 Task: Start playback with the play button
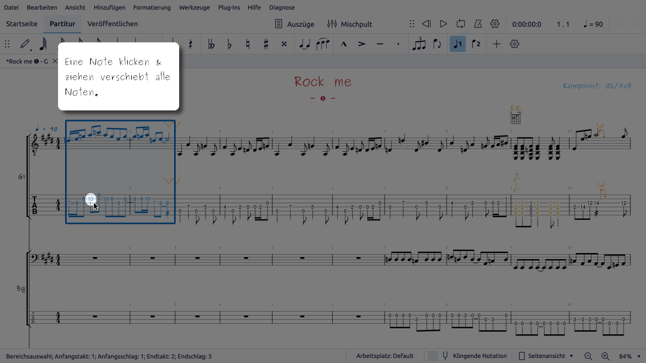tap(443, 24)
